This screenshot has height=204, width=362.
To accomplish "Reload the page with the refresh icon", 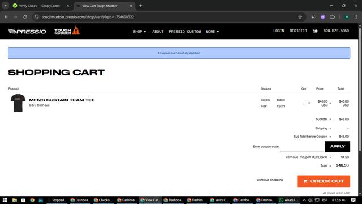I will click(x=25, y=17).
